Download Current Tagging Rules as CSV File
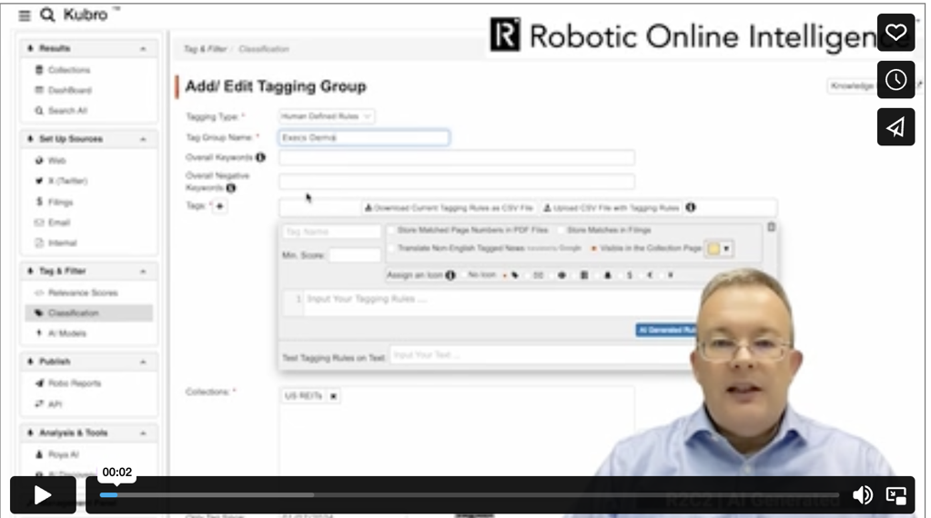 pos(449,208)
